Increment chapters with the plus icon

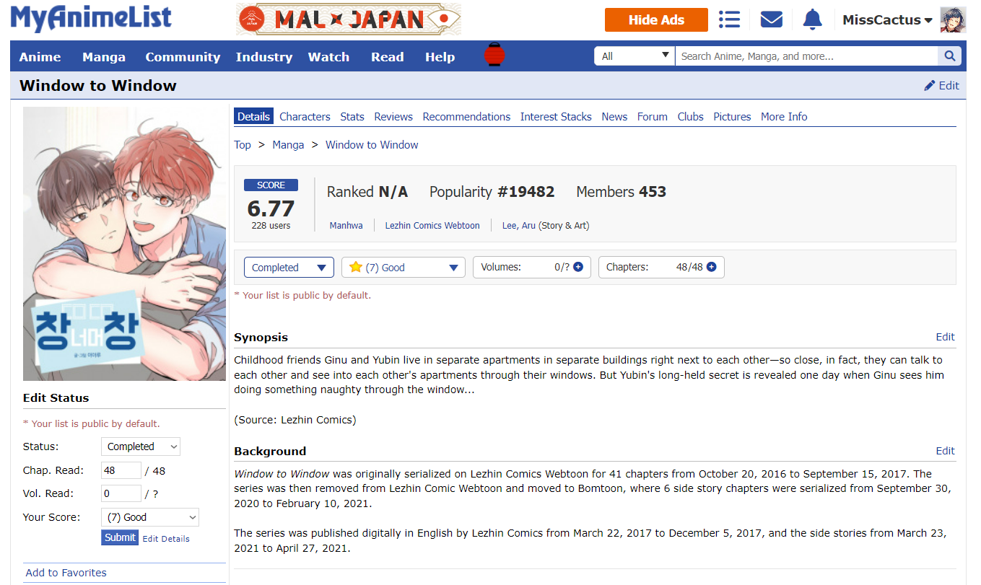[712, 267]
